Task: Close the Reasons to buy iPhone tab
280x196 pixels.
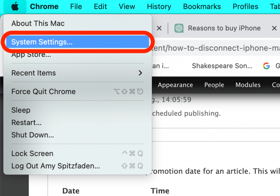Action: coord(274,28)
